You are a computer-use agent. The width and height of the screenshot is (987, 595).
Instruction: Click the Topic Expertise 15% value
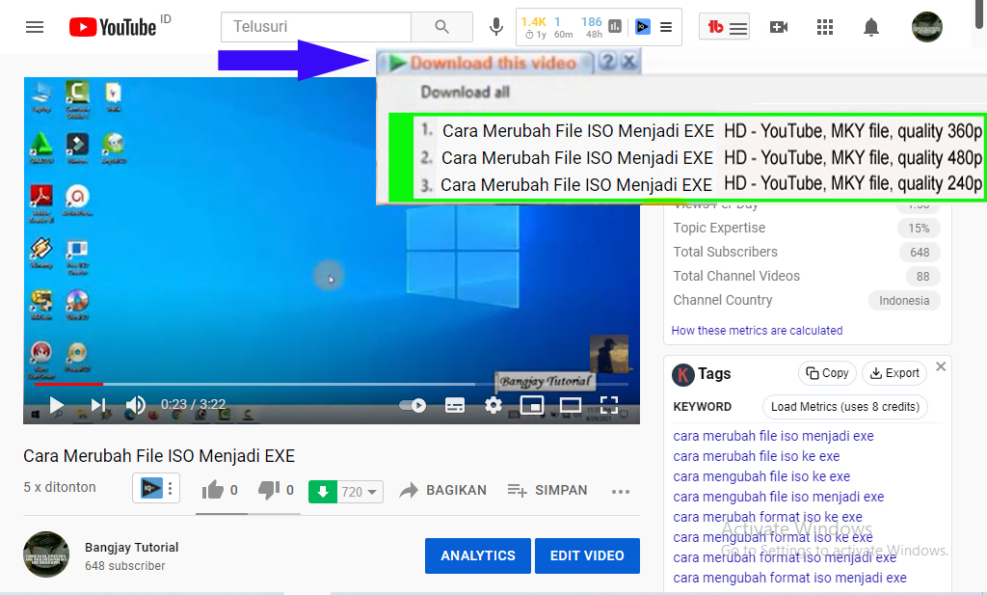coord(919,228)
